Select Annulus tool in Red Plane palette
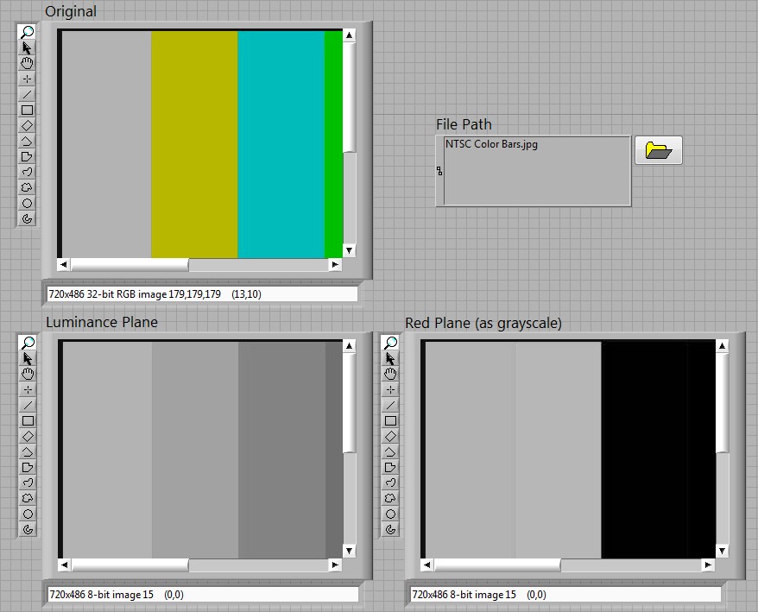The height and width of the screenshot is (612, 758). click(x=390, y=529)
